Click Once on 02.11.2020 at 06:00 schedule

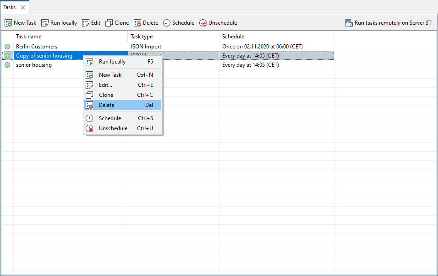[x=263, y=47]
